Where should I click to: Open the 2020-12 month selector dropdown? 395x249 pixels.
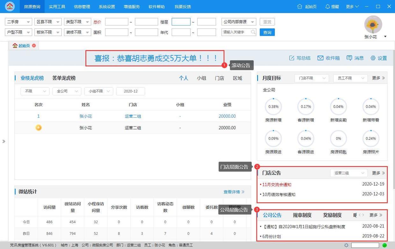click(x=131, y=91)
